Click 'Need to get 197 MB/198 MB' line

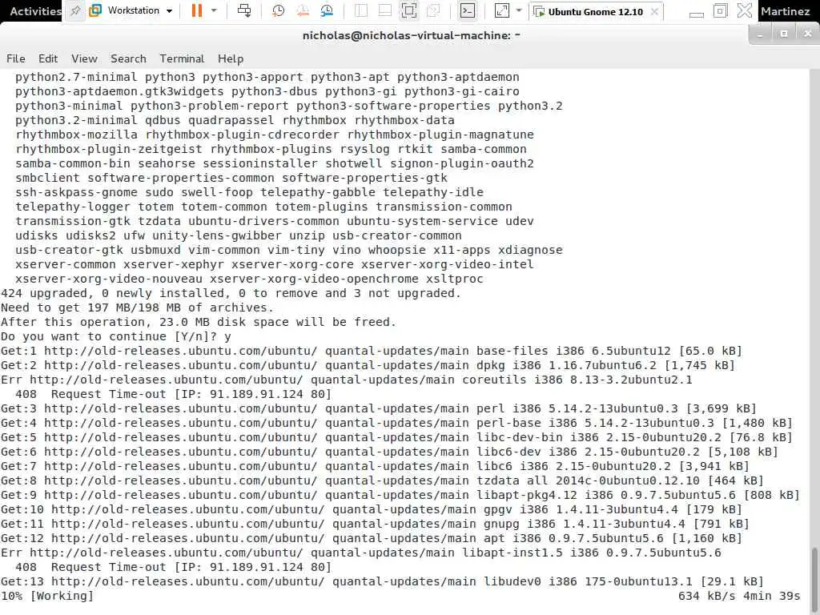click(137, 307)
